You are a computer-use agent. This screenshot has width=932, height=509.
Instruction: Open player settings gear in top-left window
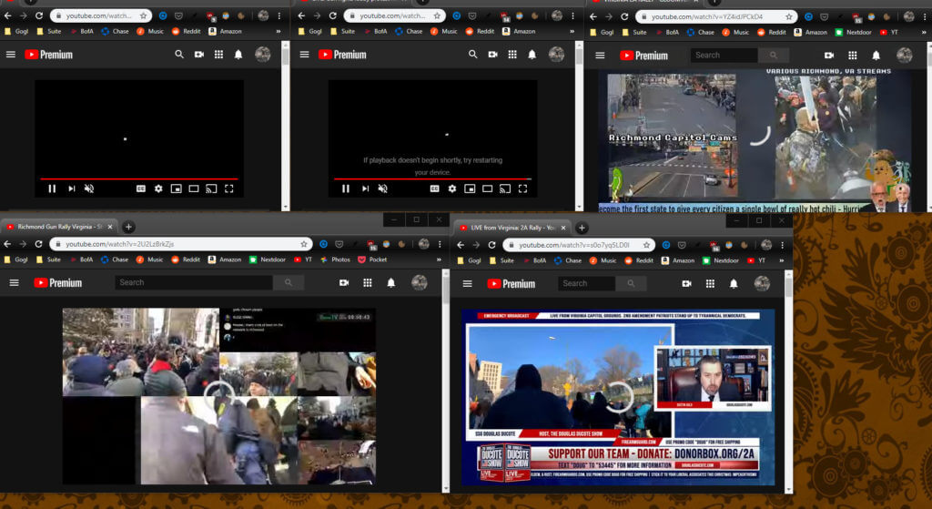[x=158, y=188]
